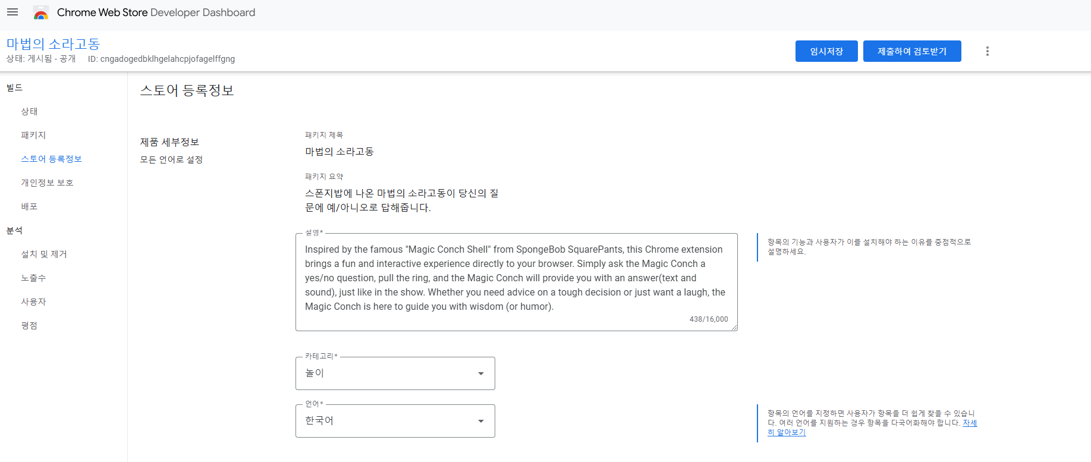Go to 상태 in the sidebar
This screenshot has width=1091, height=462.
tap(29, 111)
